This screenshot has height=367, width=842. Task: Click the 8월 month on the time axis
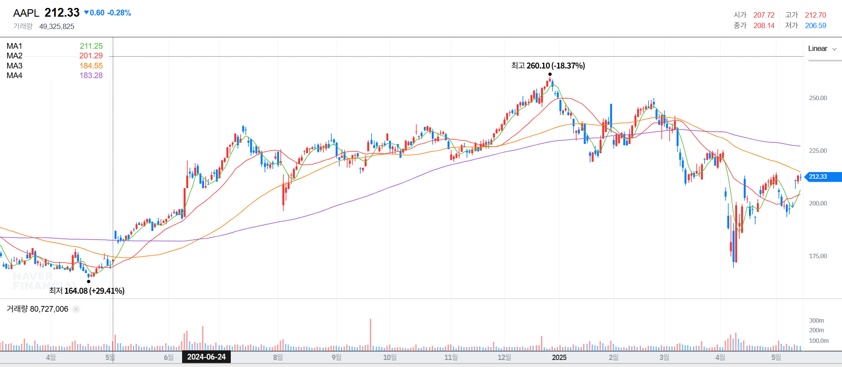coord(278,357)
